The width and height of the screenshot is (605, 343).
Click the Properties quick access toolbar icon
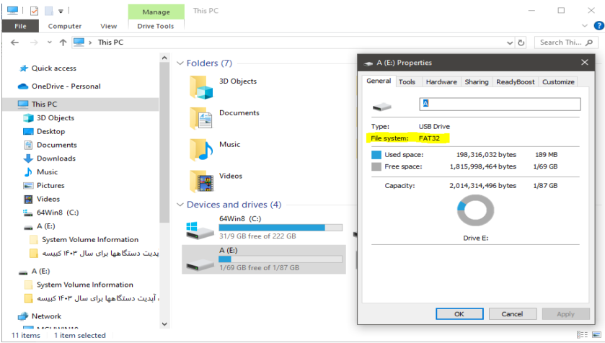pyautogui.click(x=35, y=11)
